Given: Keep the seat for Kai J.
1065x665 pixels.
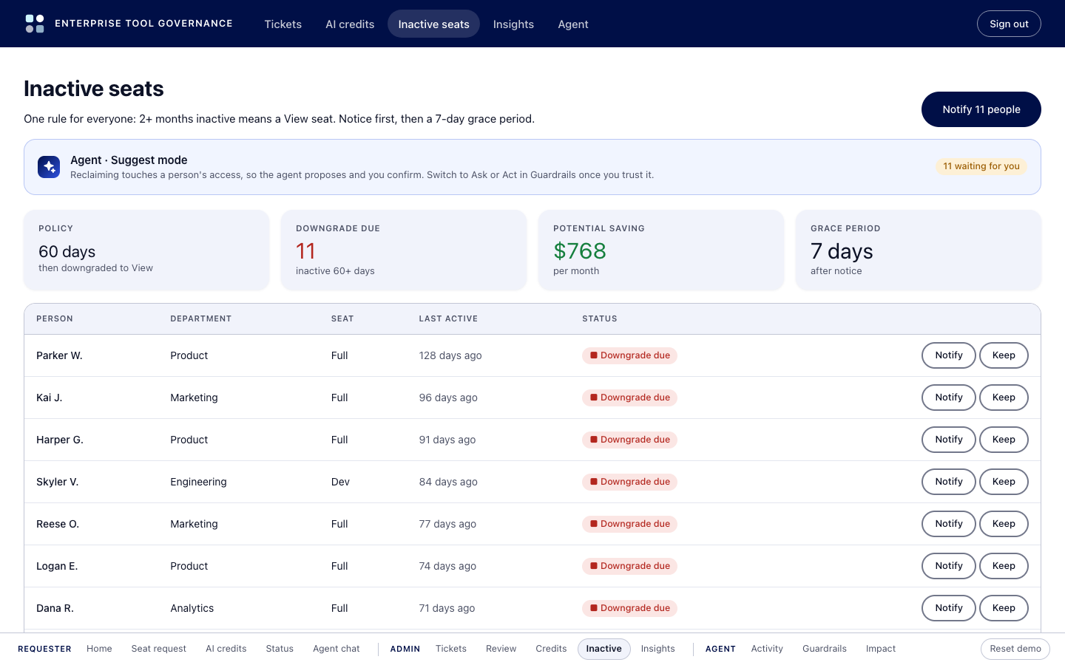Looking at the screenshot, I should [1004, 398].
